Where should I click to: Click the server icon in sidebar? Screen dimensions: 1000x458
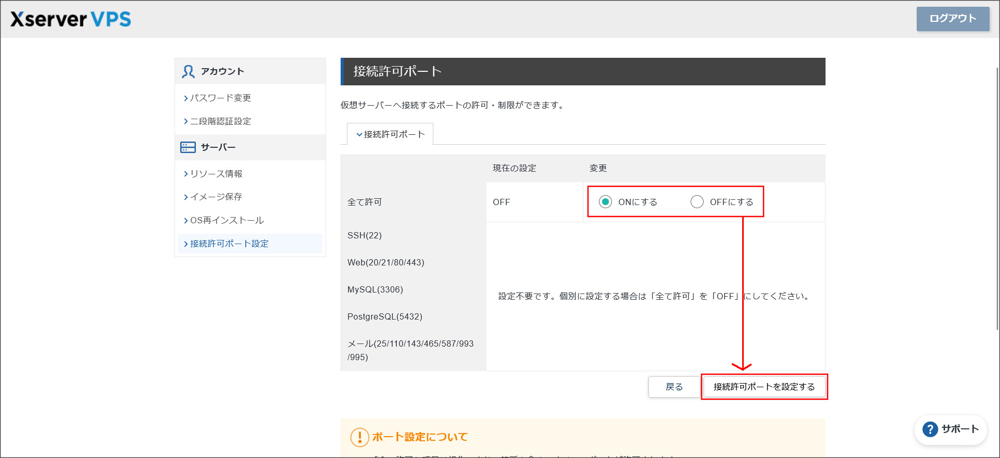click(x=188, y=147)
